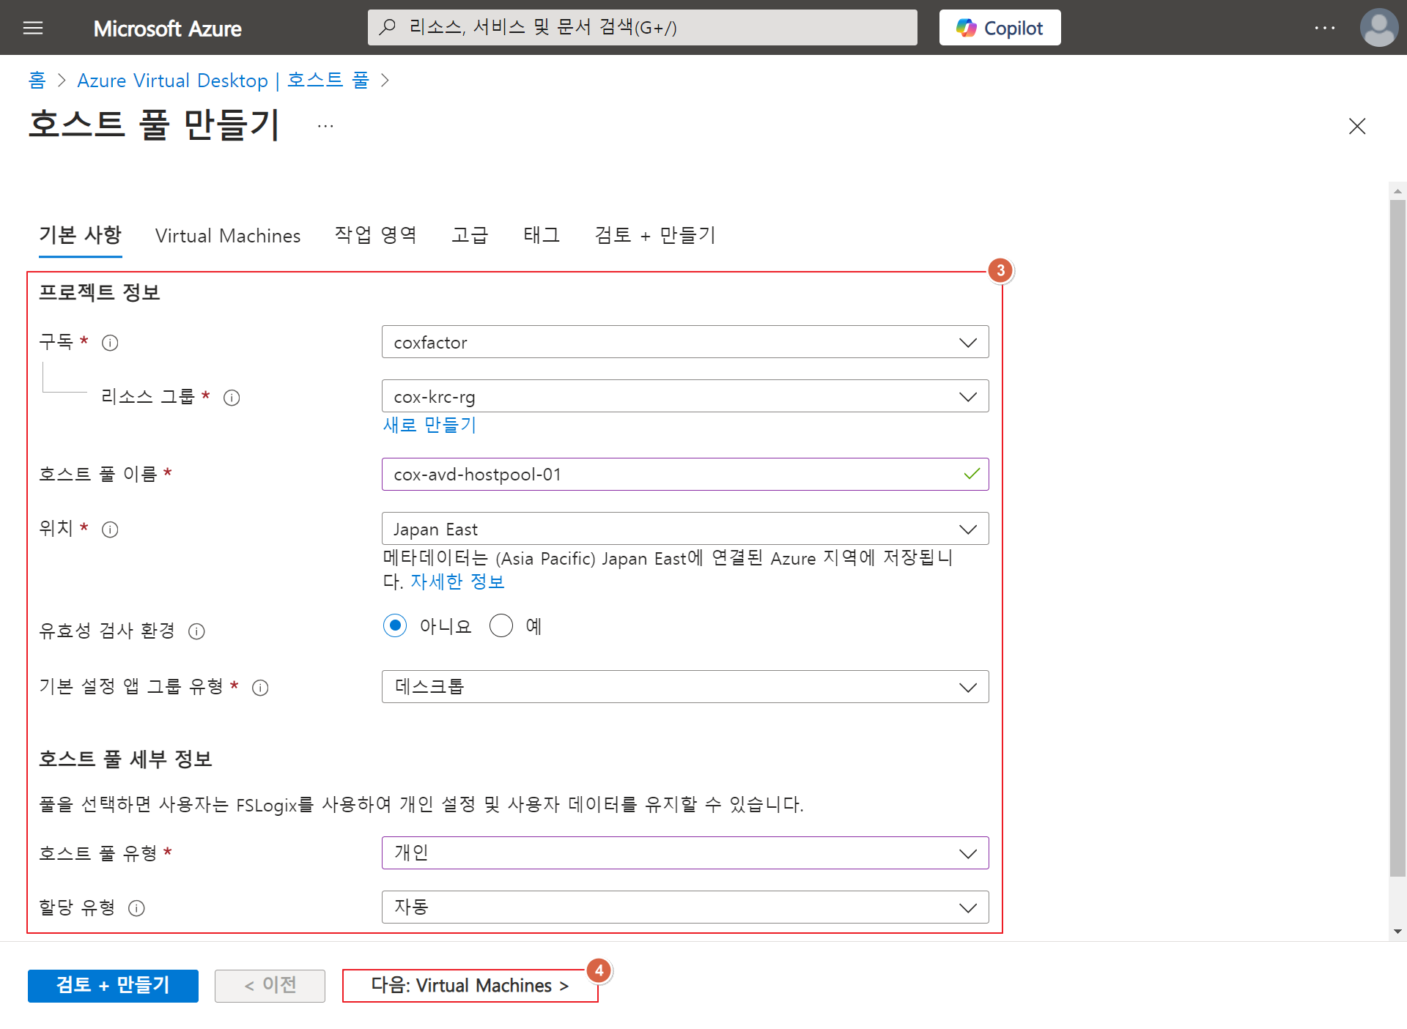
Task: Switch to the 태그 tab
Action: point(542,235)
